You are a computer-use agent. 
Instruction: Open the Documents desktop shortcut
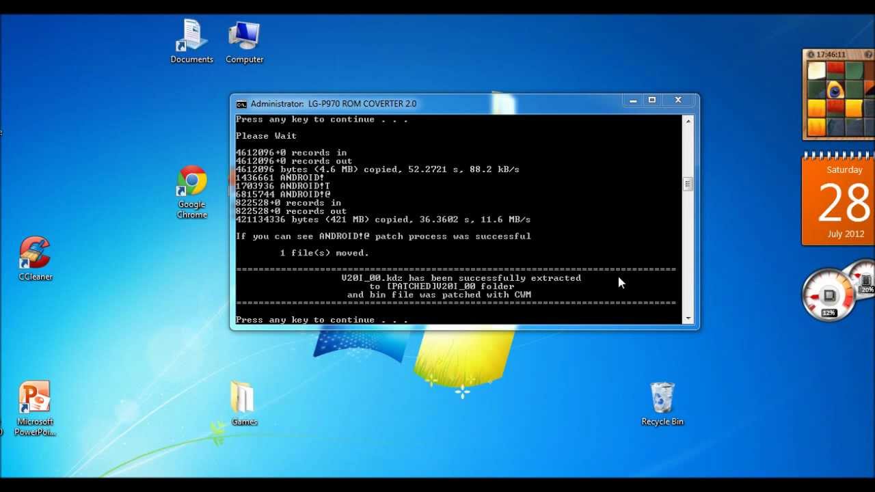pyautogui.click(x=191, y=41)
